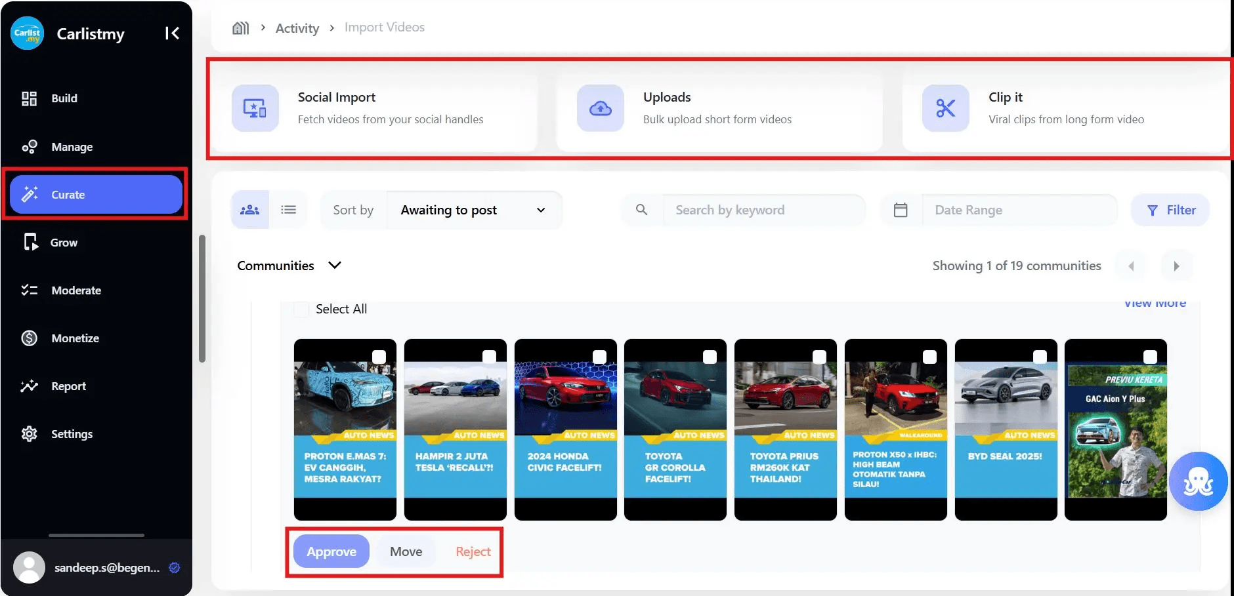Click the Report chart icon
This screenshot has width=1234, height=596.
point(29,386)
